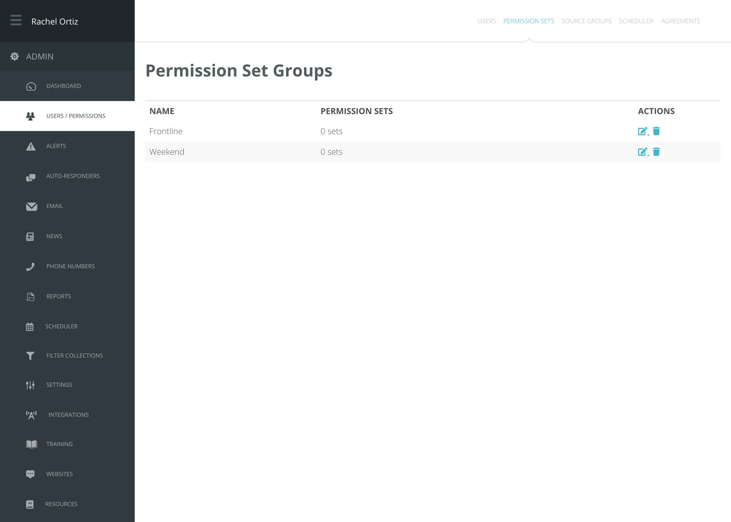Click the Reports document icon

(30, 296)
